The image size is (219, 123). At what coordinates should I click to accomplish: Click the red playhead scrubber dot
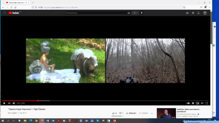(38, 101)
